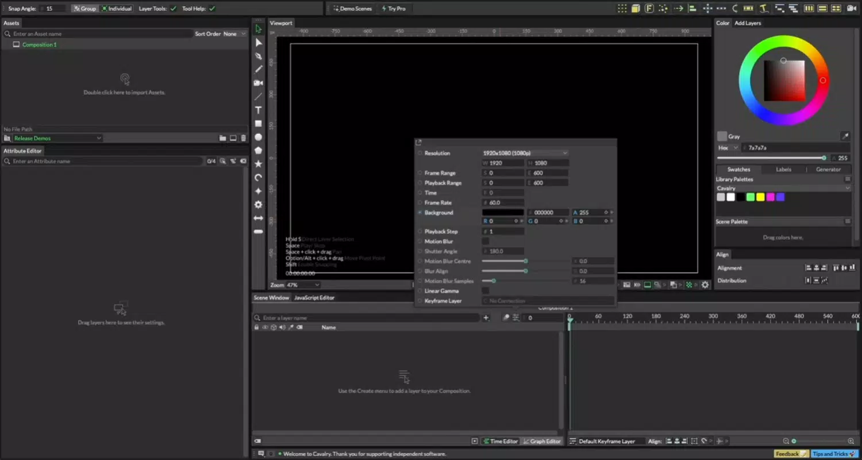Screen dimensions: 862x460
Task: Choose the double-headed Arrow shape tool
Action: pos(259,218)
